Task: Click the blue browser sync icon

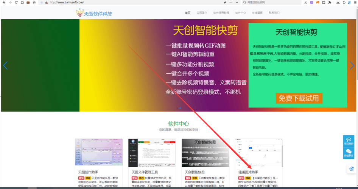Action: point(349,3)
